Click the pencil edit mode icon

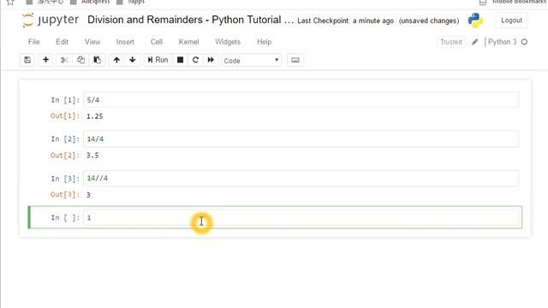(474, 42)
